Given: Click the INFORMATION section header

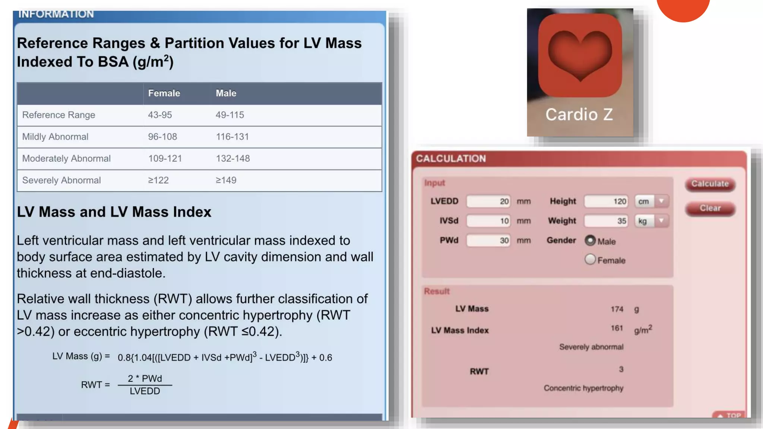Looking at the screenshot, I should (x=56, y=15).
